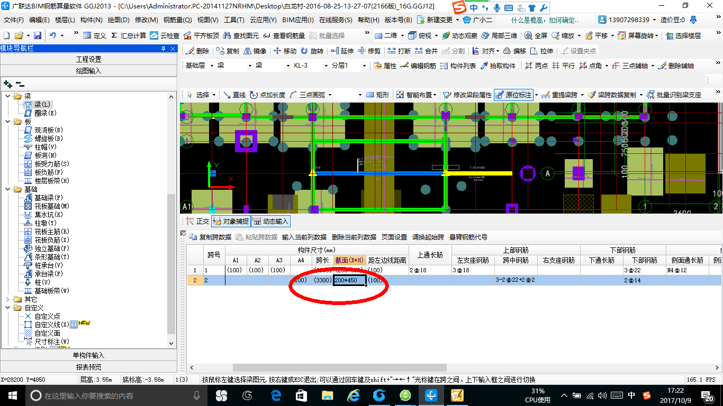
Task: Open 属性 properties panel
Action: pos(385,66)
